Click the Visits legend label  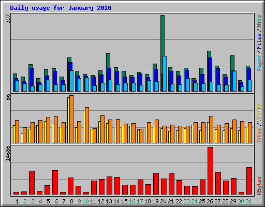pos(259,113)
